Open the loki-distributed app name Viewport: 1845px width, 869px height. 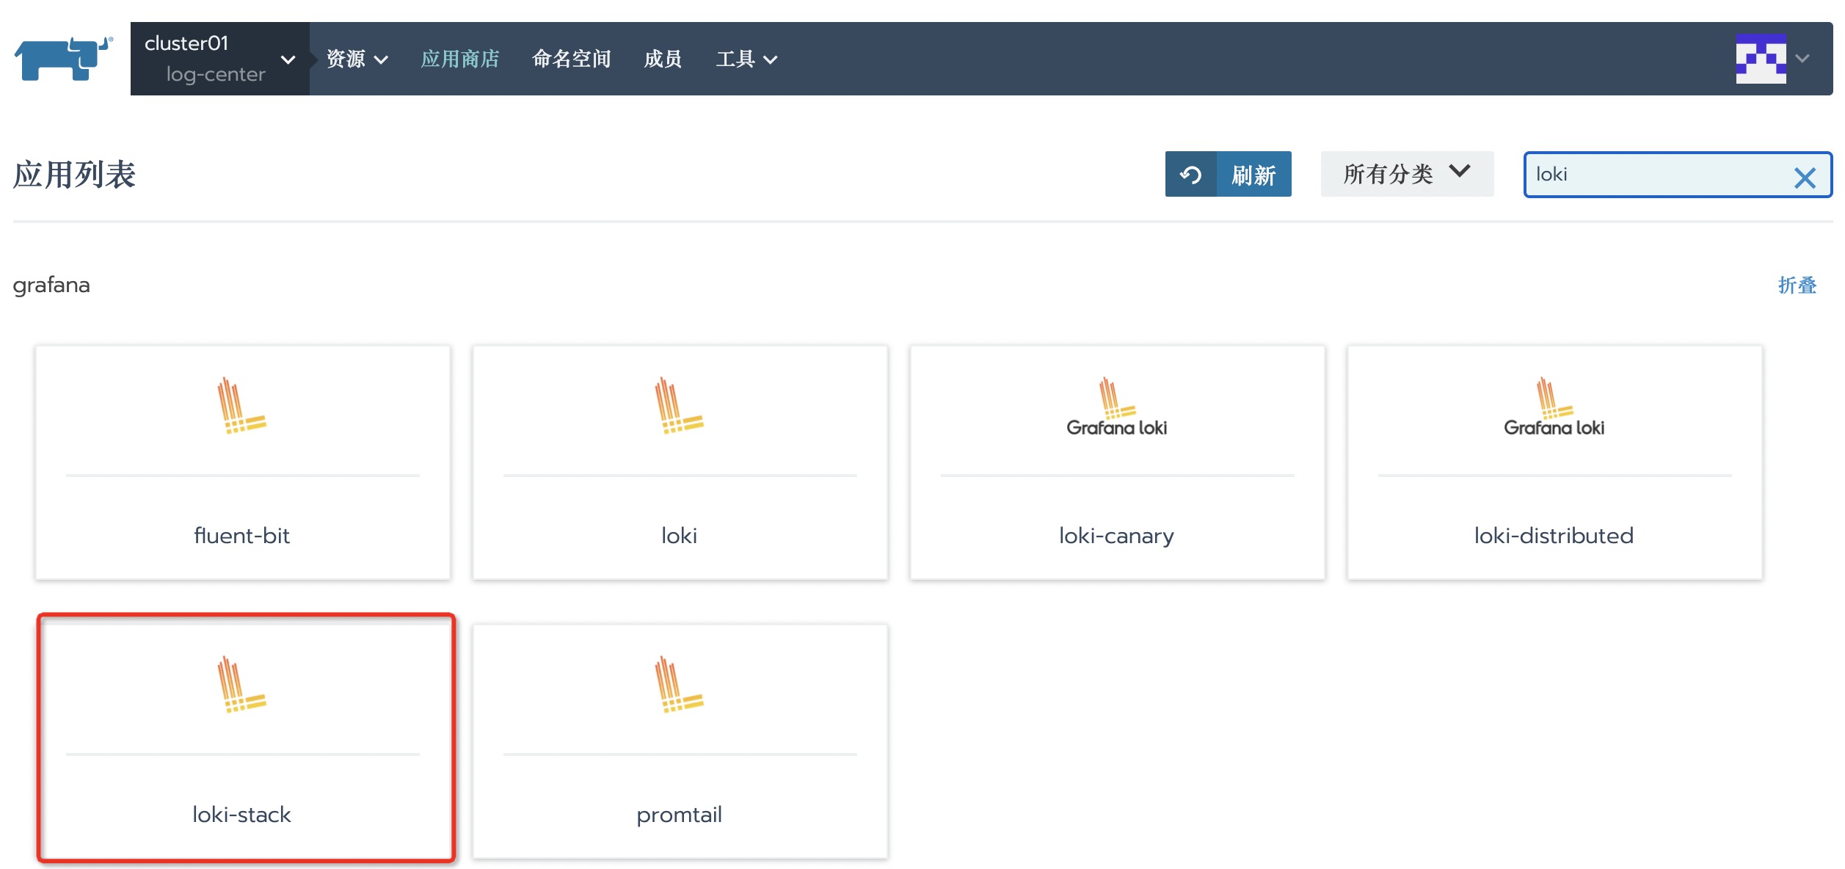click(1554, 536)
